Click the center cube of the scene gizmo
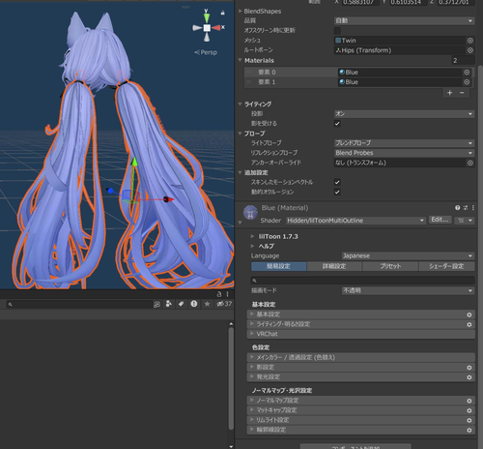Screen dimensions: 483x449 207,28
